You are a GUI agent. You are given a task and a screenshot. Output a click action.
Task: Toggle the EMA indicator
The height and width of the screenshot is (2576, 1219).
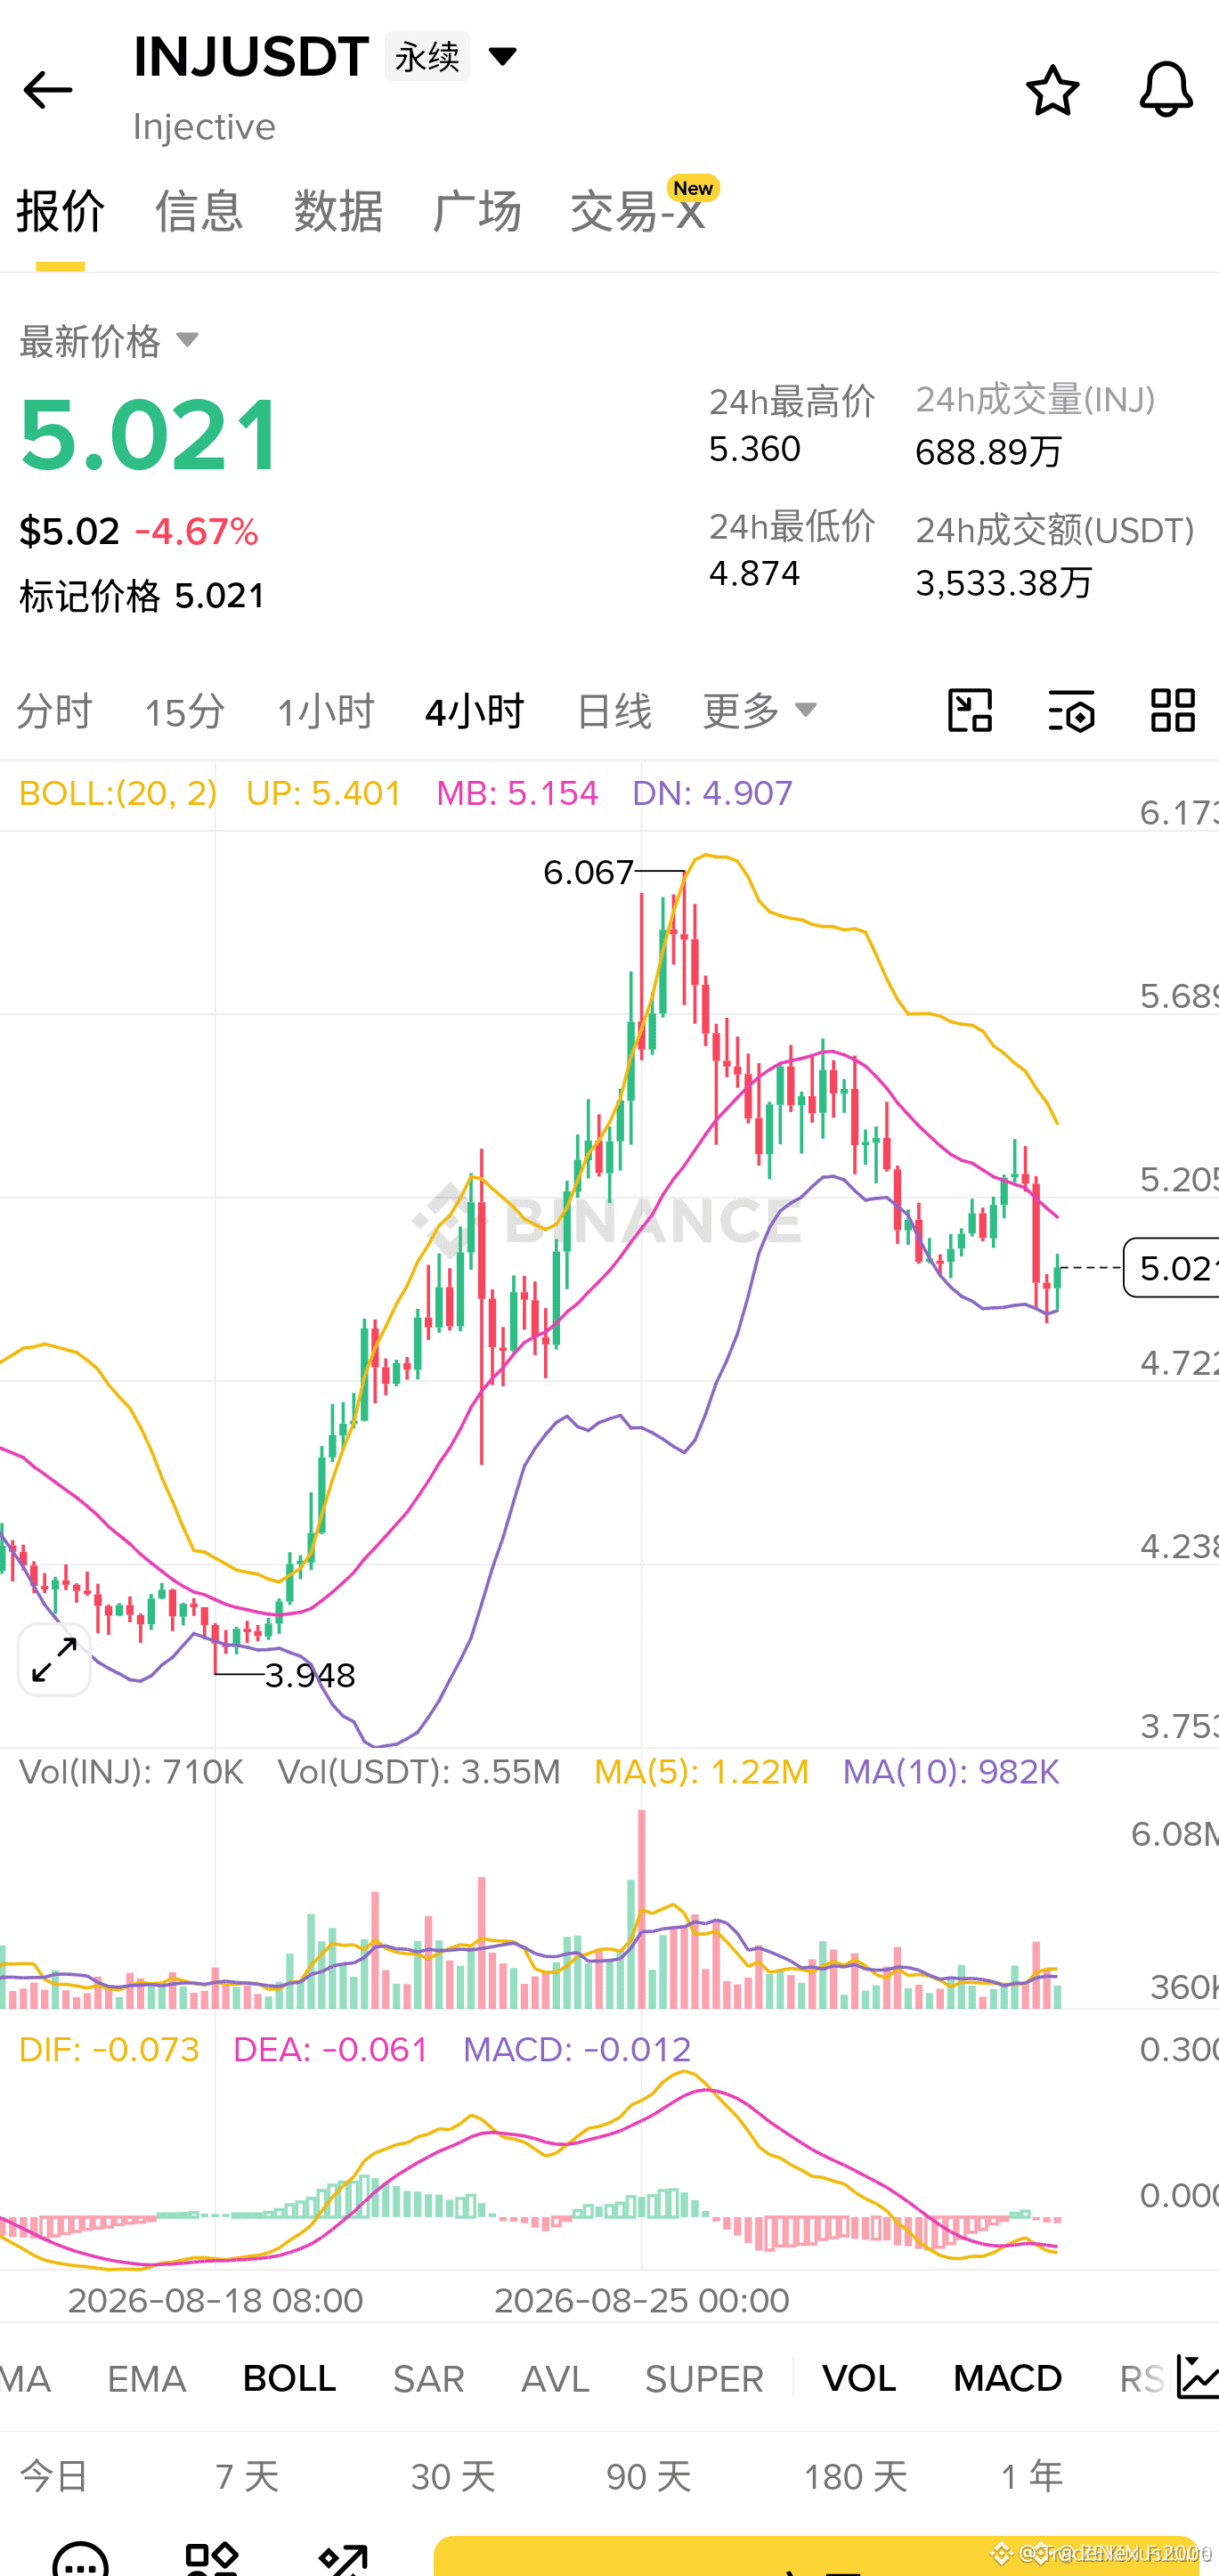click(x=146, y=2378)
